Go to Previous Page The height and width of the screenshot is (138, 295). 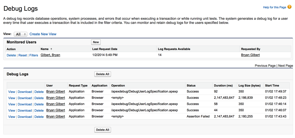tap(265, 66)
